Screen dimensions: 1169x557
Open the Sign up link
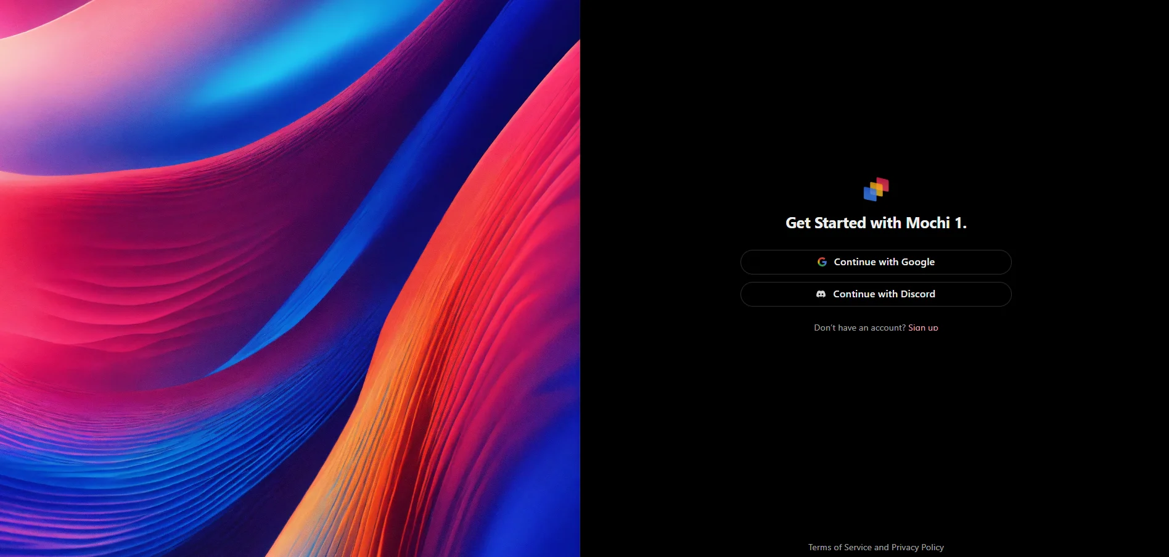(x=923, y=328)
